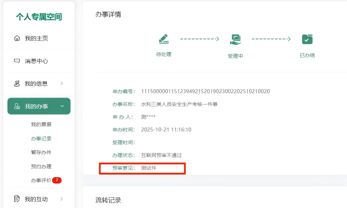The width and height of the screenshot is (347, 208).
Task: Click the 已办结 checkmark step icon
Action: tap(307, 39)
